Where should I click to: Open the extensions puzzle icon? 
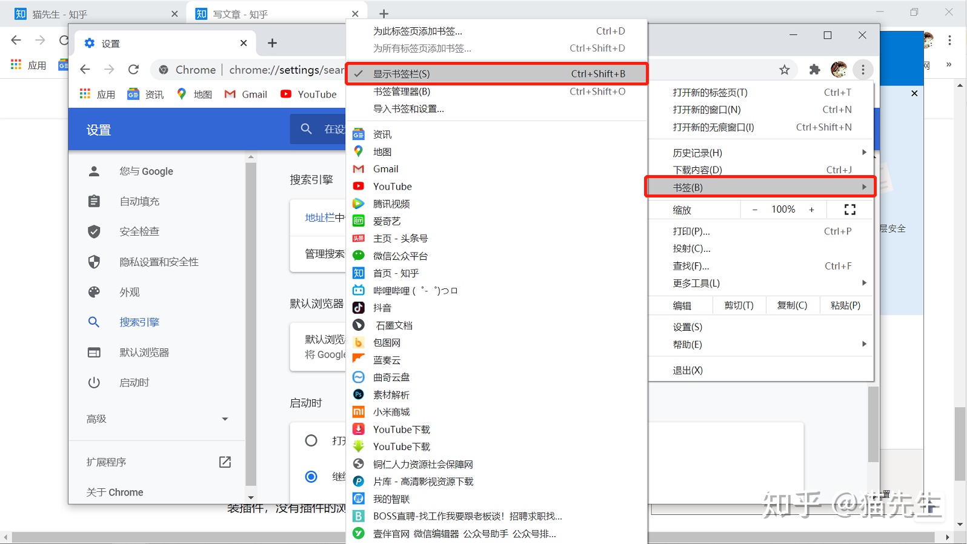click(814, 70)
